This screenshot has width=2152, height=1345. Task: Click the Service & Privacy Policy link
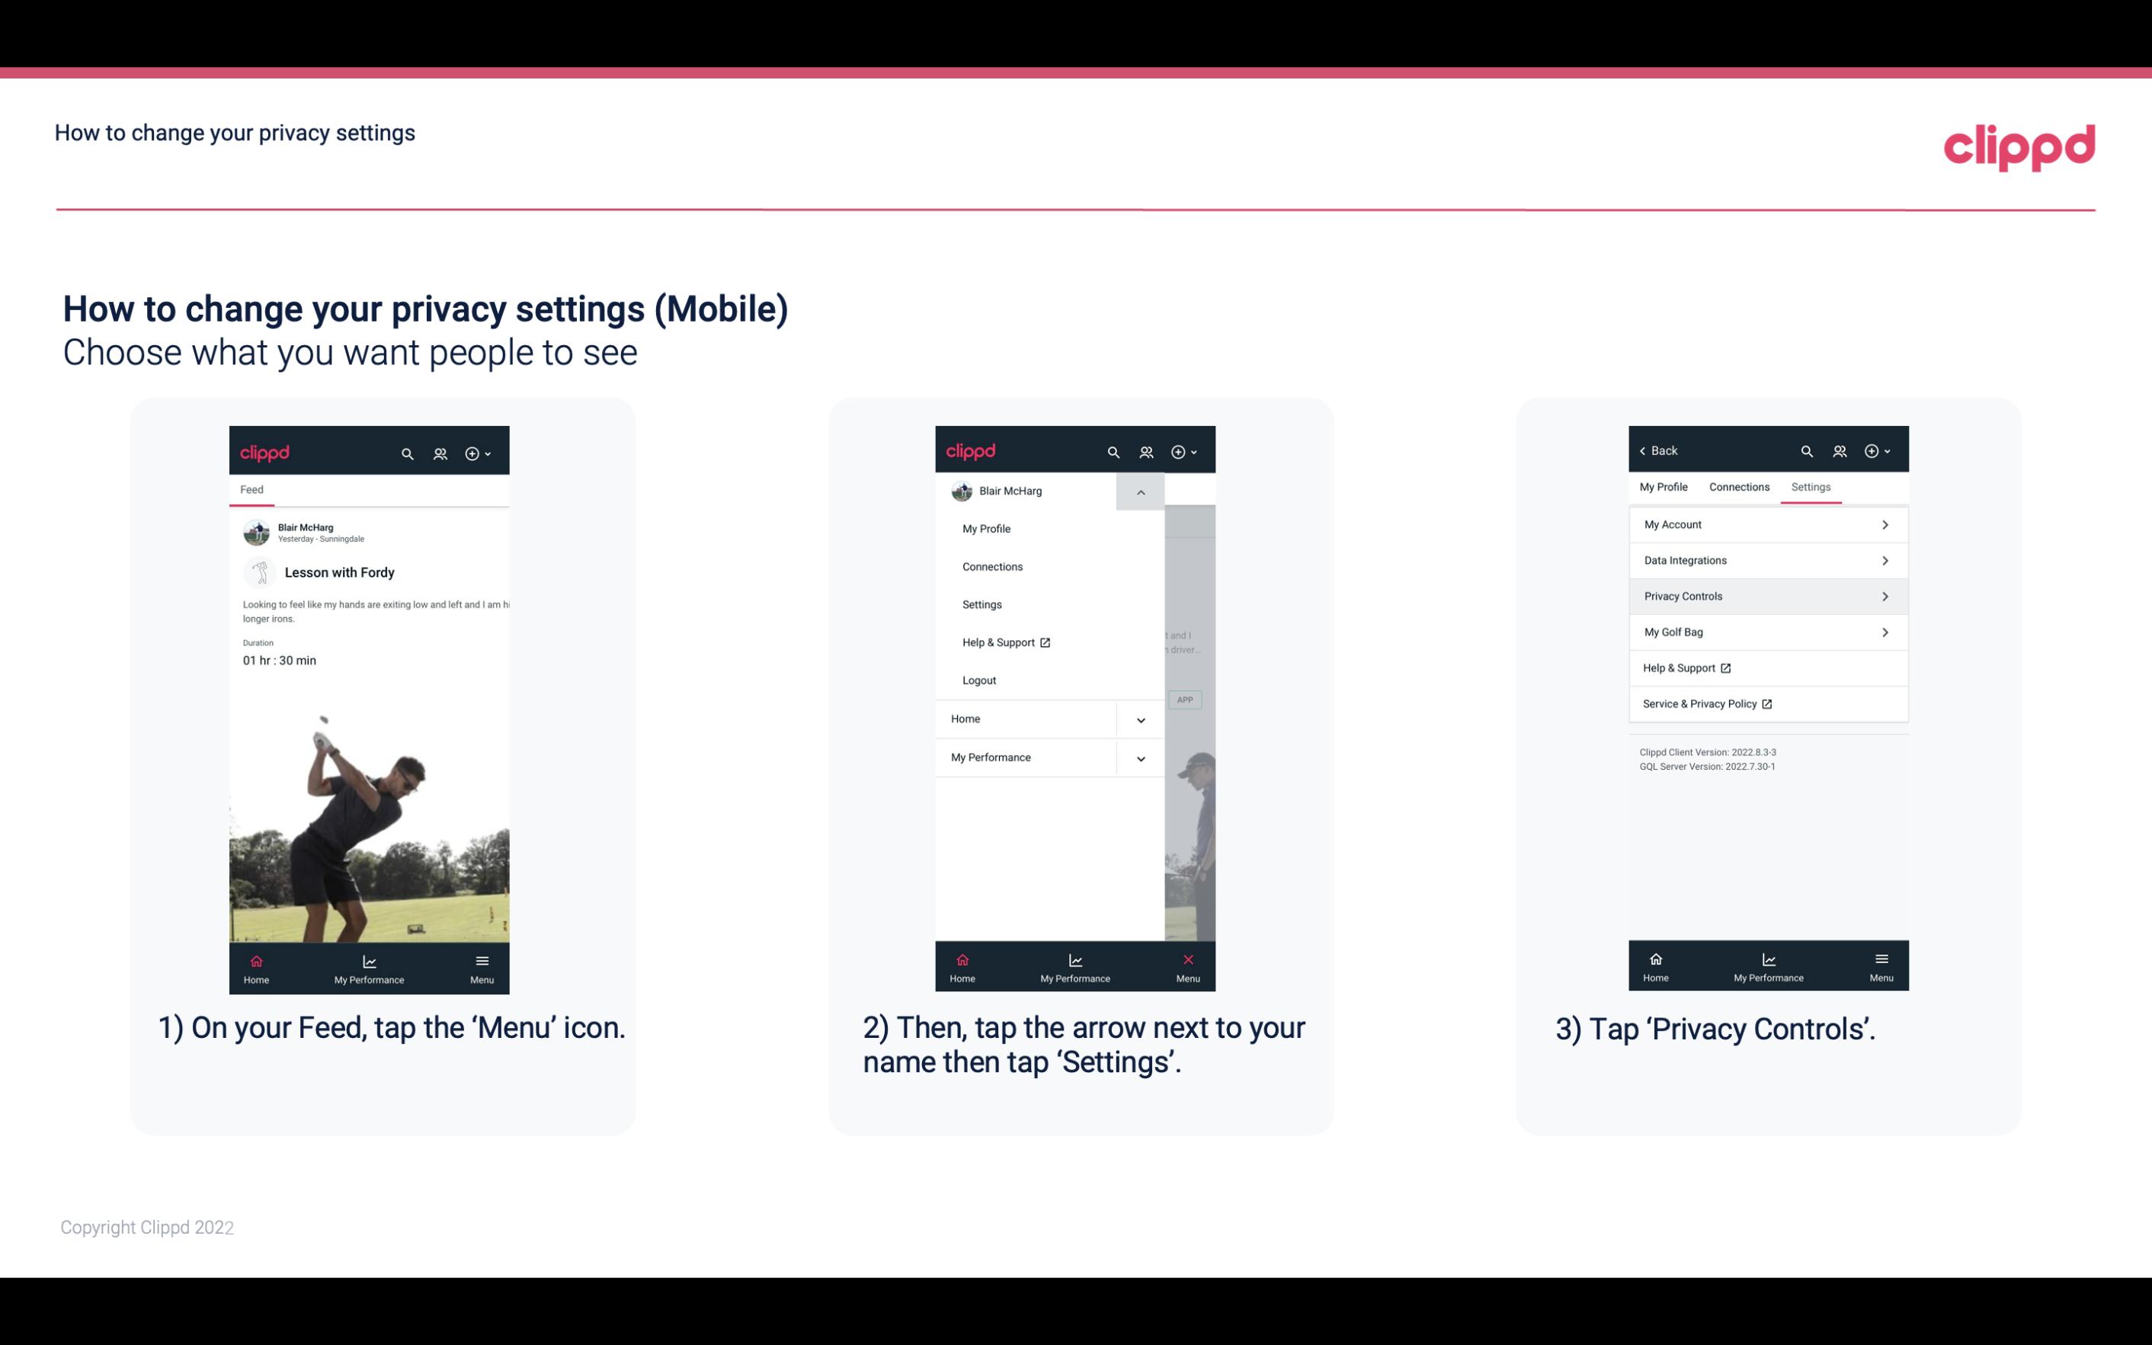point(1705,703)
